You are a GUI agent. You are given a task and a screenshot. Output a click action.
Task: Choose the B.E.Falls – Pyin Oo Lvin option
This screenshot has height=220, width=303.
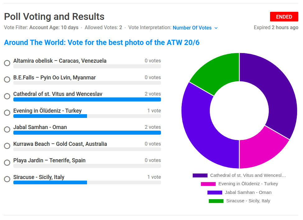tap(7, 80)
